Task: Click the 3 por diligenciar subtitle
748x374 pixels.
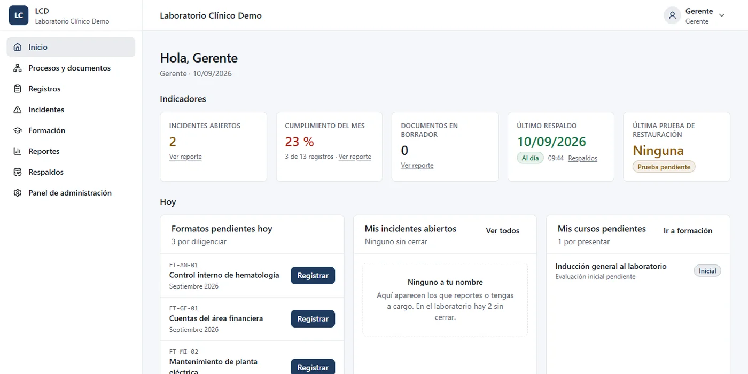Action: tap(199, 241)
